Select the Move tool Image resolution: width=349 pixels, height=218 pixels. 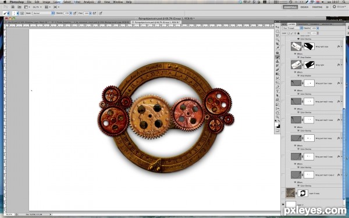[x=277, y=27]
